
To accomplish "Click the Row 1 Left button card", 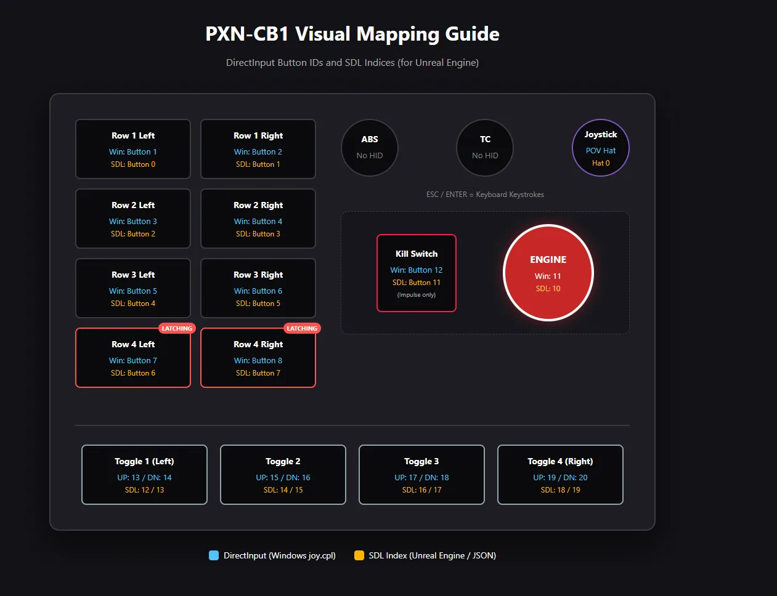I will (133, 149).
